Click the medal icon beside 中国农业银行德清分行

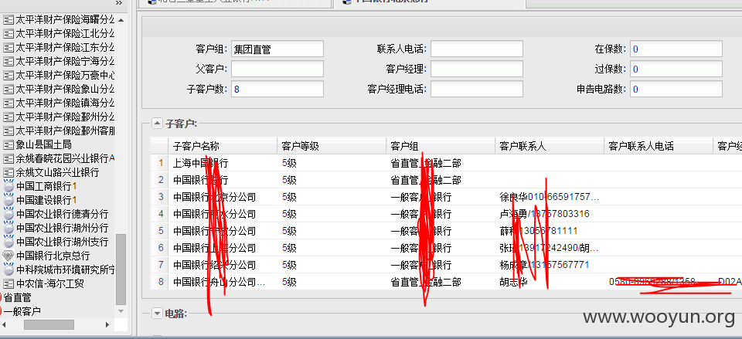(9, 214)
